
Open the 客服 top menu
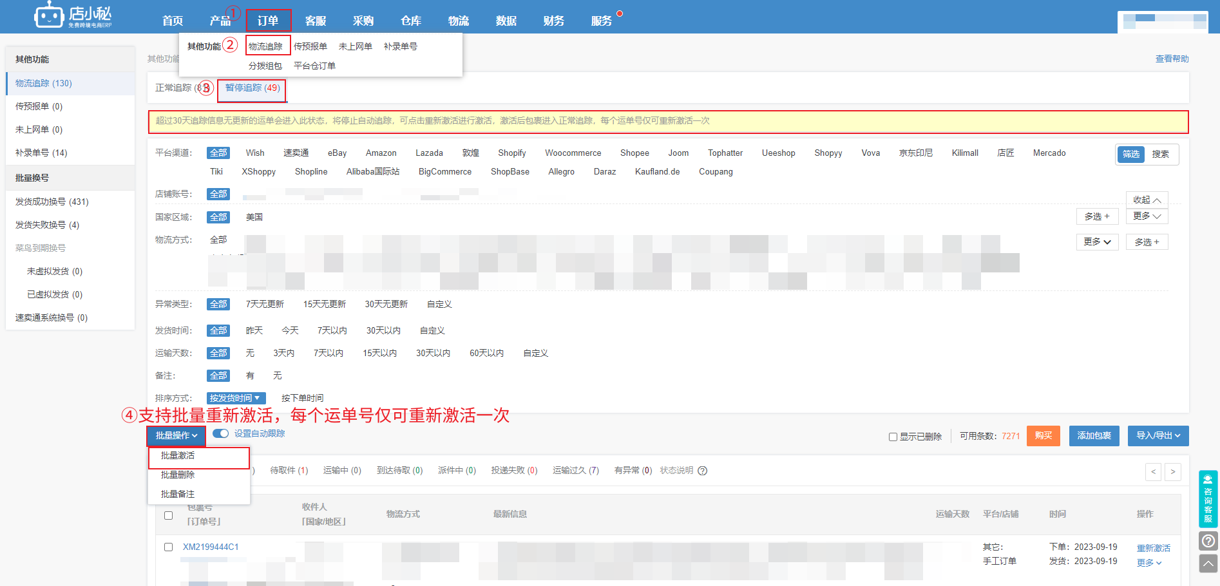tap(316, 21)
